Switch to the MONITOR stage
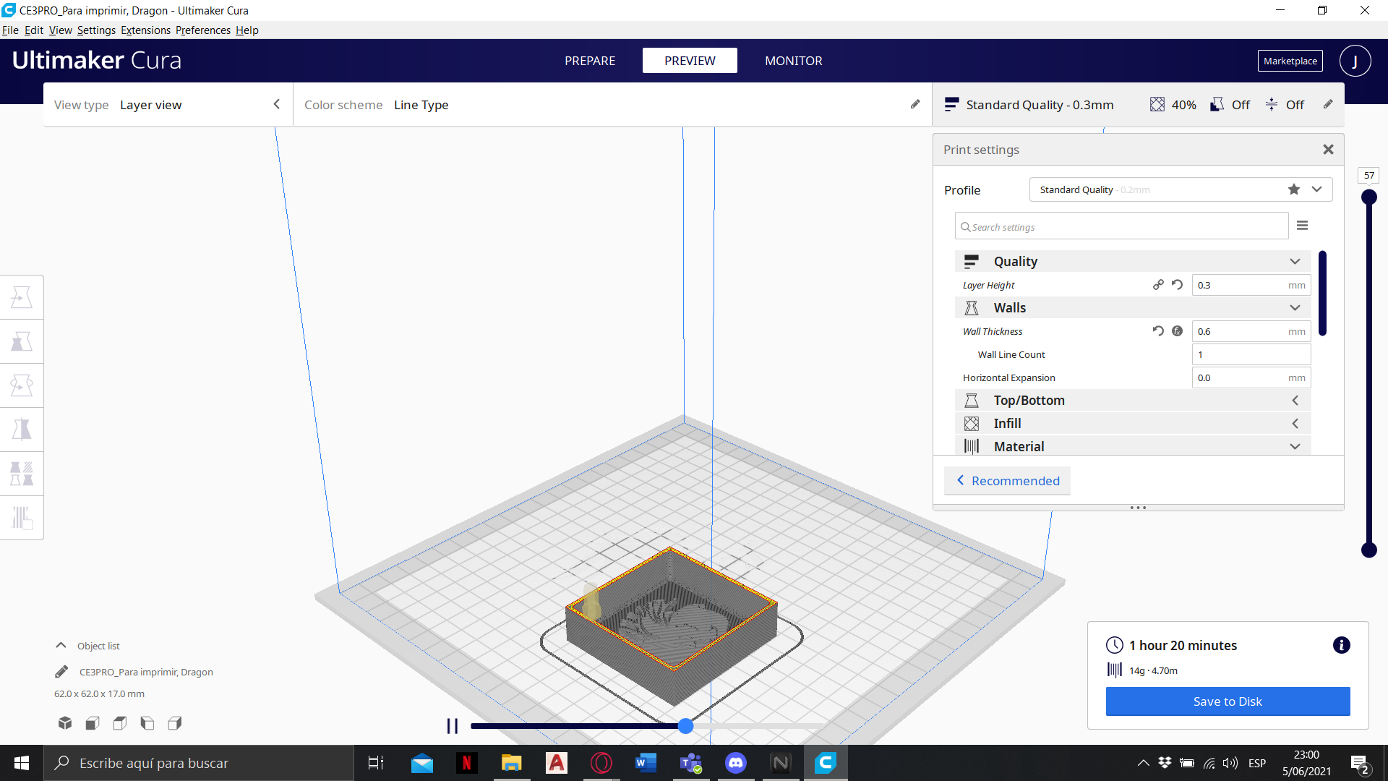 coord(793,61)
